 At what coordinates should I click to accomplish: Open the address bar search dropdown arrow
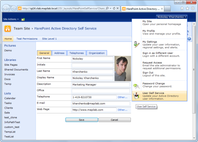(110, 8)
